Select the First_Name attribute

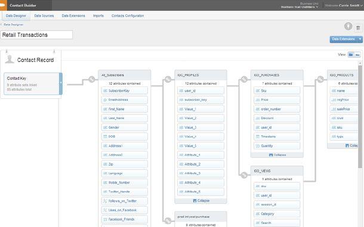(x=125, y=109)
